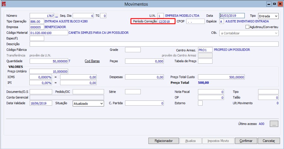Toggle the Estorno checkbox
284x149 pixels.
(x=200, y=103)
